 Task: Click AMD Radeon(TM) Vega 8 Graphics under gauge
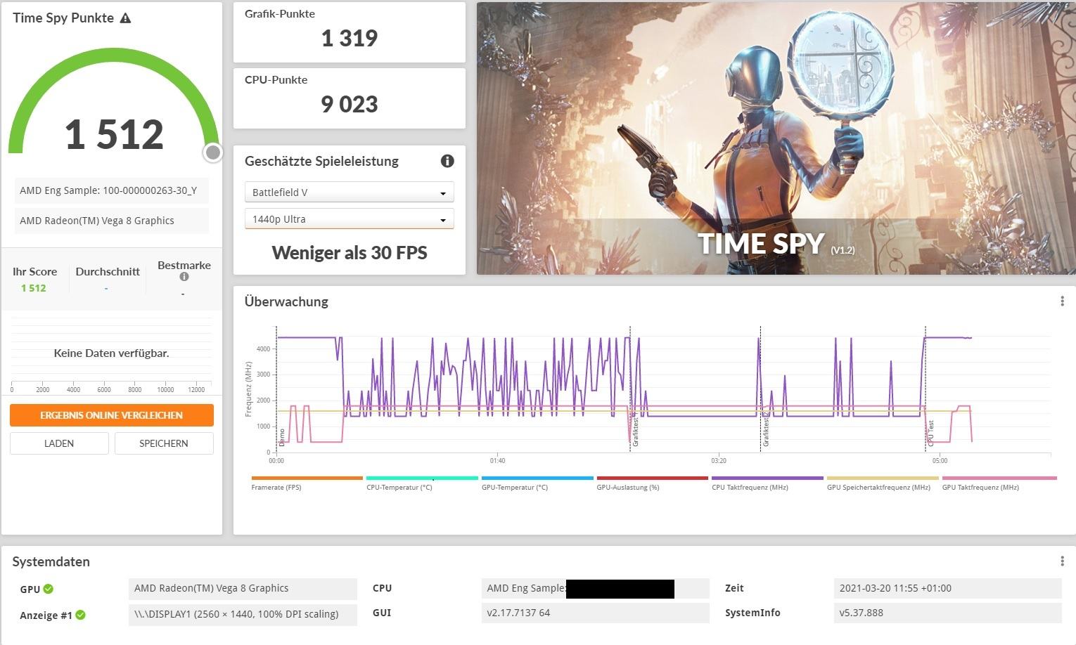[x=112, y=221]
